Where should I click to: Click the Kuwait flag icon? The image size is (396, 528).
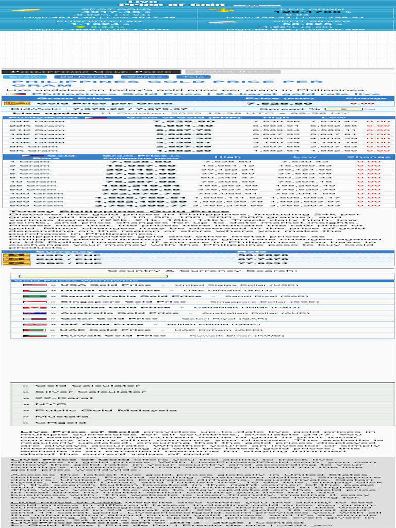click(35, 336)
